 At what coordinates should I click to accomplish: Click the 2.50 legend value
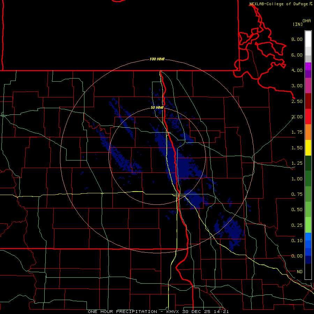297,101
